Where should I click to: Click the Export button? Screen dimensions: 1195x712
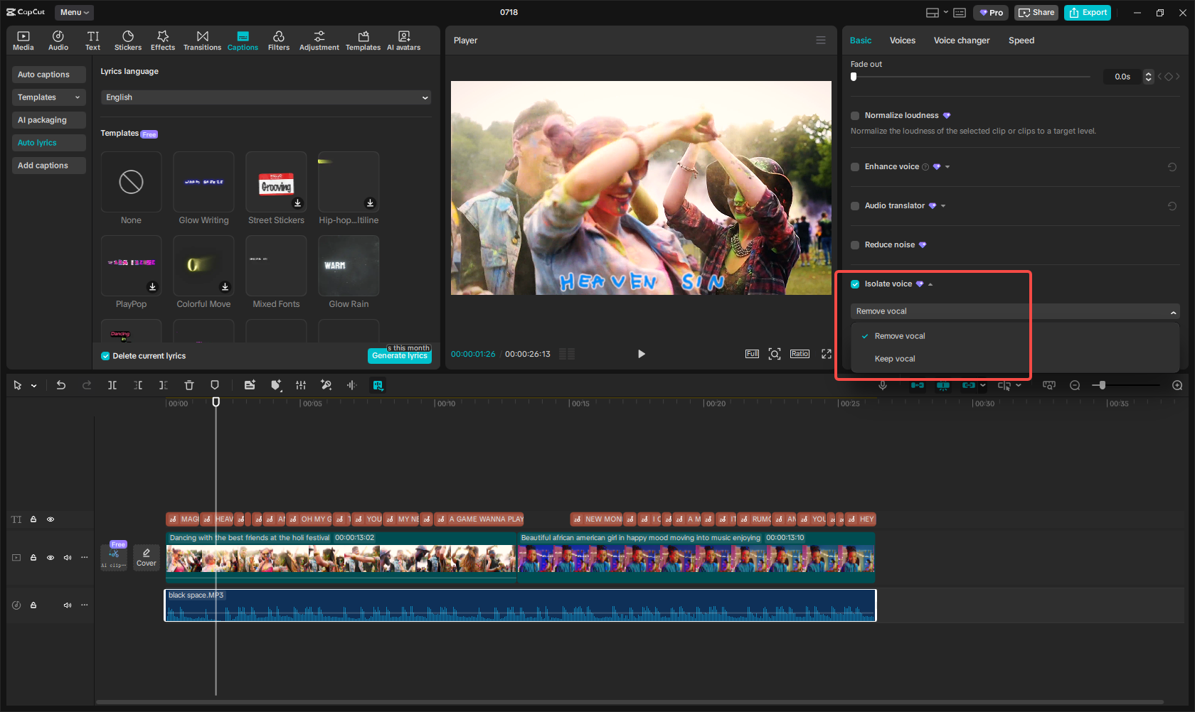click(x=1088, y=13)
